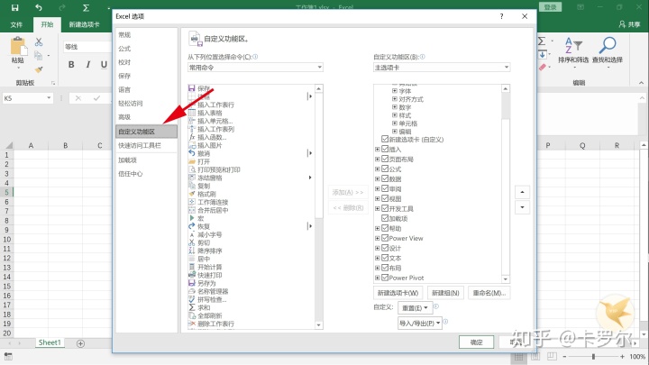Click the zoom slider in Excel status bar
649x365 pixels.
[593, 356]
